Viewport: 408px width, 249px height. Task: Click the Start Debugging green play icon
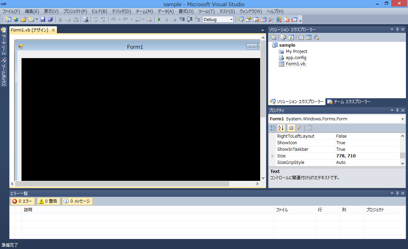[x=159, y=20]
